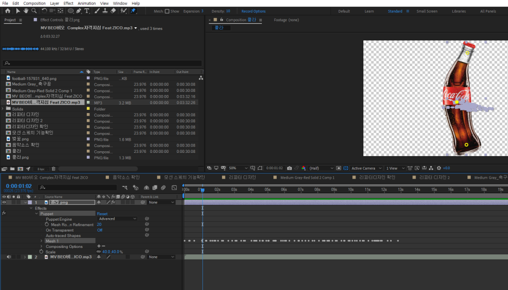Select the Ellipse shape tool
The width and height of the screenshot is (508, 290).
(x=70, y=11)
